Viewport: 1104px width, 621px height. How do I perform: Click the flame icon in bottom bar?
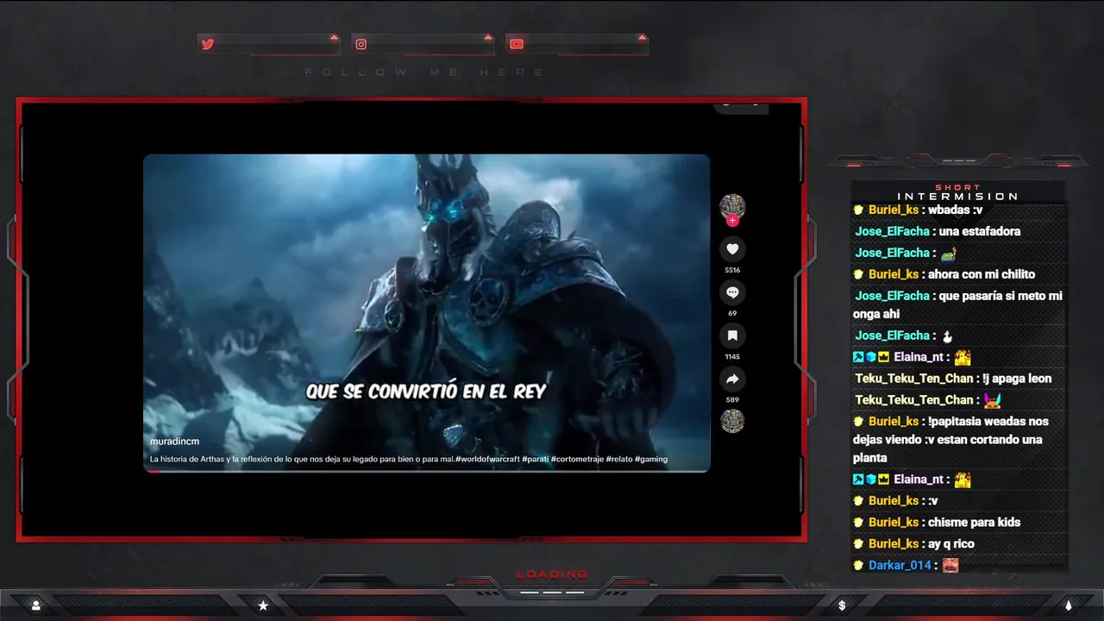tap(1069, 605)
